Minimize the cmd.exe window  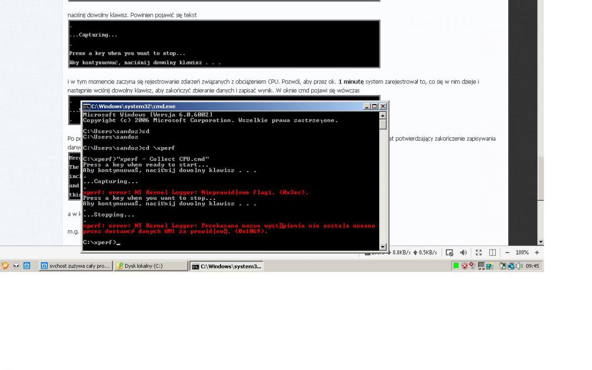pyautogui.click(x=367, y=106)
